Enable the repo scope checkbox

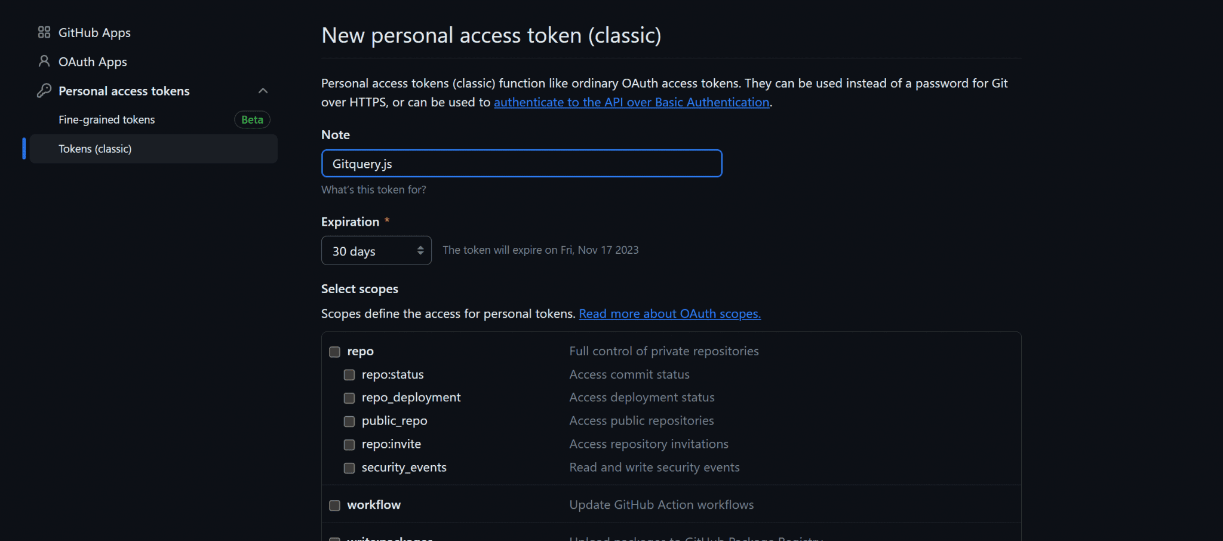(334, 352)
